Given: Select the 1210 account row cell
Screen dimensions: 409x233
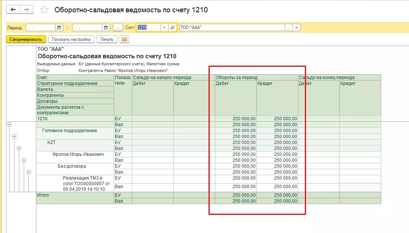Looking at the screenshot, I should [x=75, y=119].
